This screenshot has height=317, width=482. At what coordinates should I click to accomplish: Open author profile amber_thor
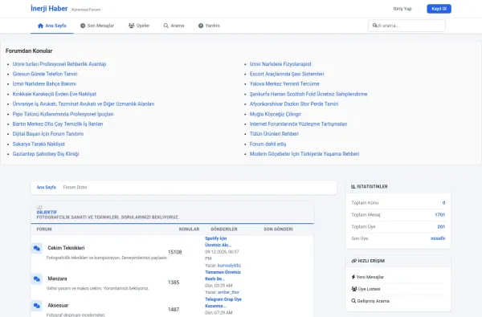(228, 292)
